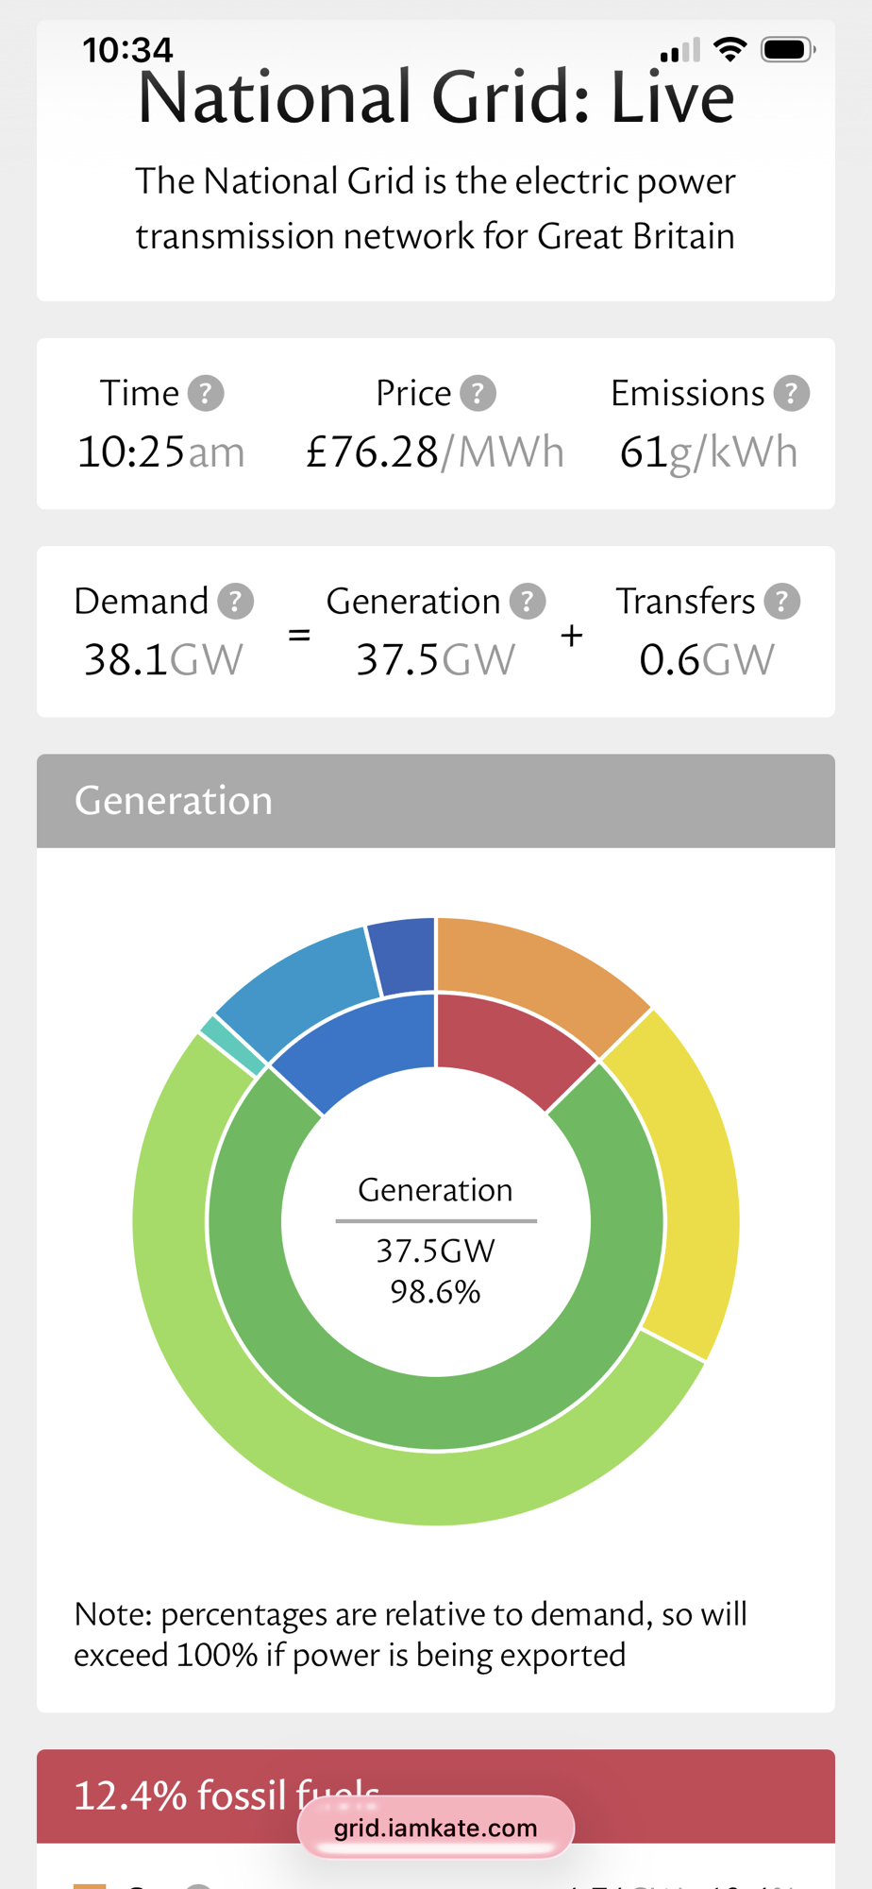Open the Price help question mark
The height and width of the screenshot is (1889, 872).
478,393
